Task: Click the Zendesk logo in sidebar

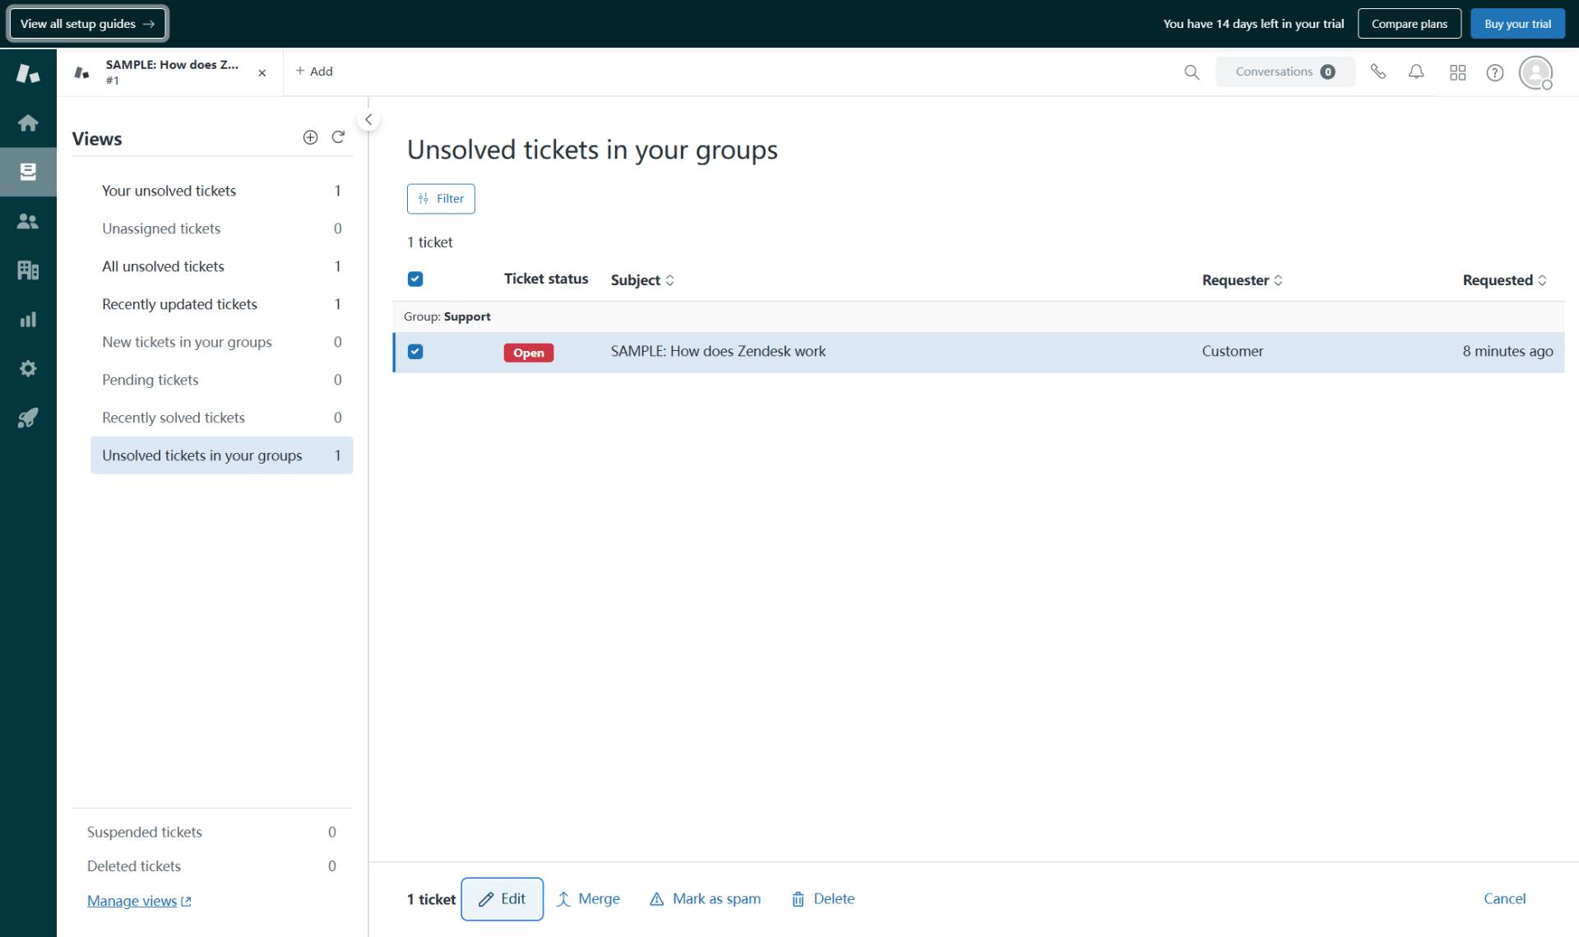Action: coord(28,73)
